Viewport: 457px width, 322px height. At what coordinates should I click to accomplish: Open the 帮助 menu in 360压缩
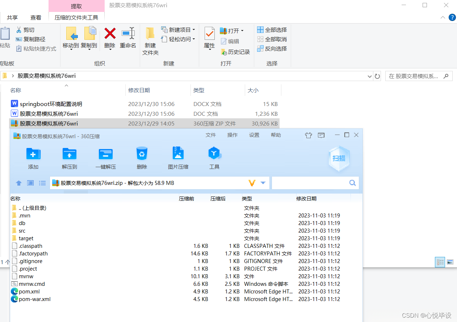tap(276, 135)
